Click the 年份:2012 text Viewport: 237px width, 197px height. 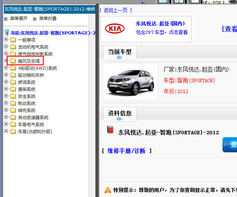(176, 91)
